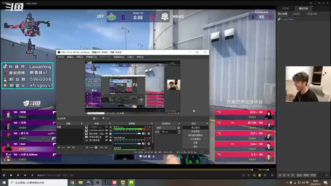
Task: Pop out the Controls dock via header icon
Action: [207, 124]
